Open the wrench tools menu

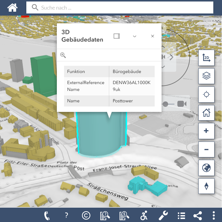point(163,215)
